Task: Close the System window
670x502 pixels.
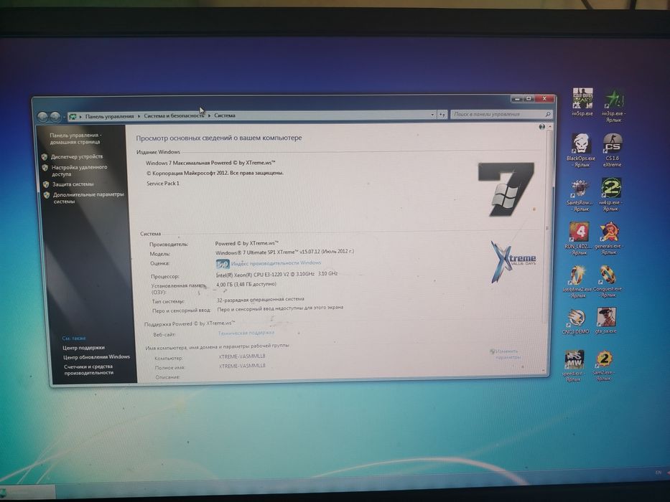Action: (544, 99)
